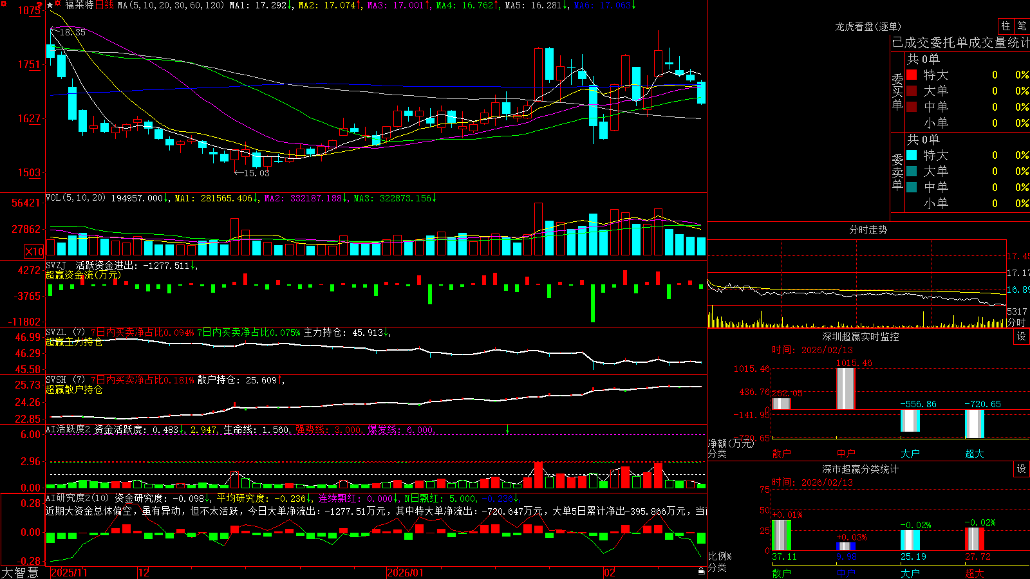The width and height of the screenshot is (1030, 579).
Task: Click the 2025/11 date marker on the timeline
Action: click(69, 573)
